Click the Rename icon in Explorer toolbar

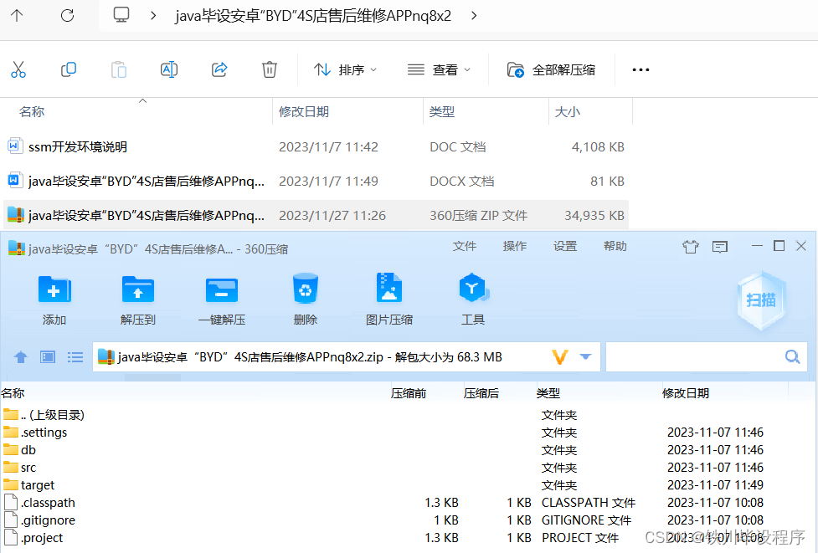169,69
